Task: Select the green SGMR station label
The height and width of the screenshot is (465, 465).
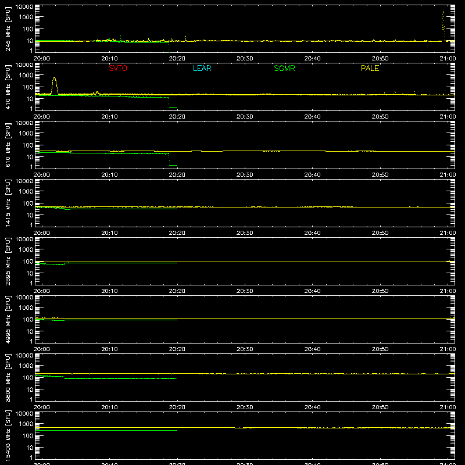Action: [x=284, y=68]
